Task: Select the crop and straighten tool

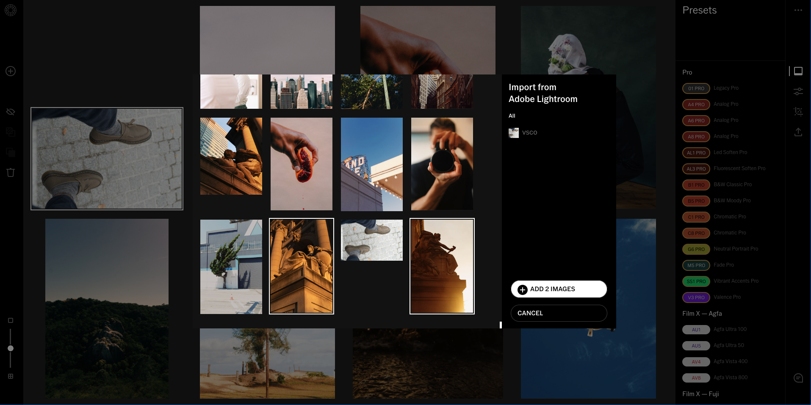Action: tap(798, 112)
